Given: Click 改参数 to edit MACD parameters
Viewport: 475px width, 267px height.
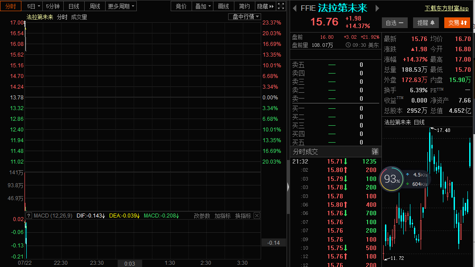Looking at the screenshot, I should pos(202,216).
